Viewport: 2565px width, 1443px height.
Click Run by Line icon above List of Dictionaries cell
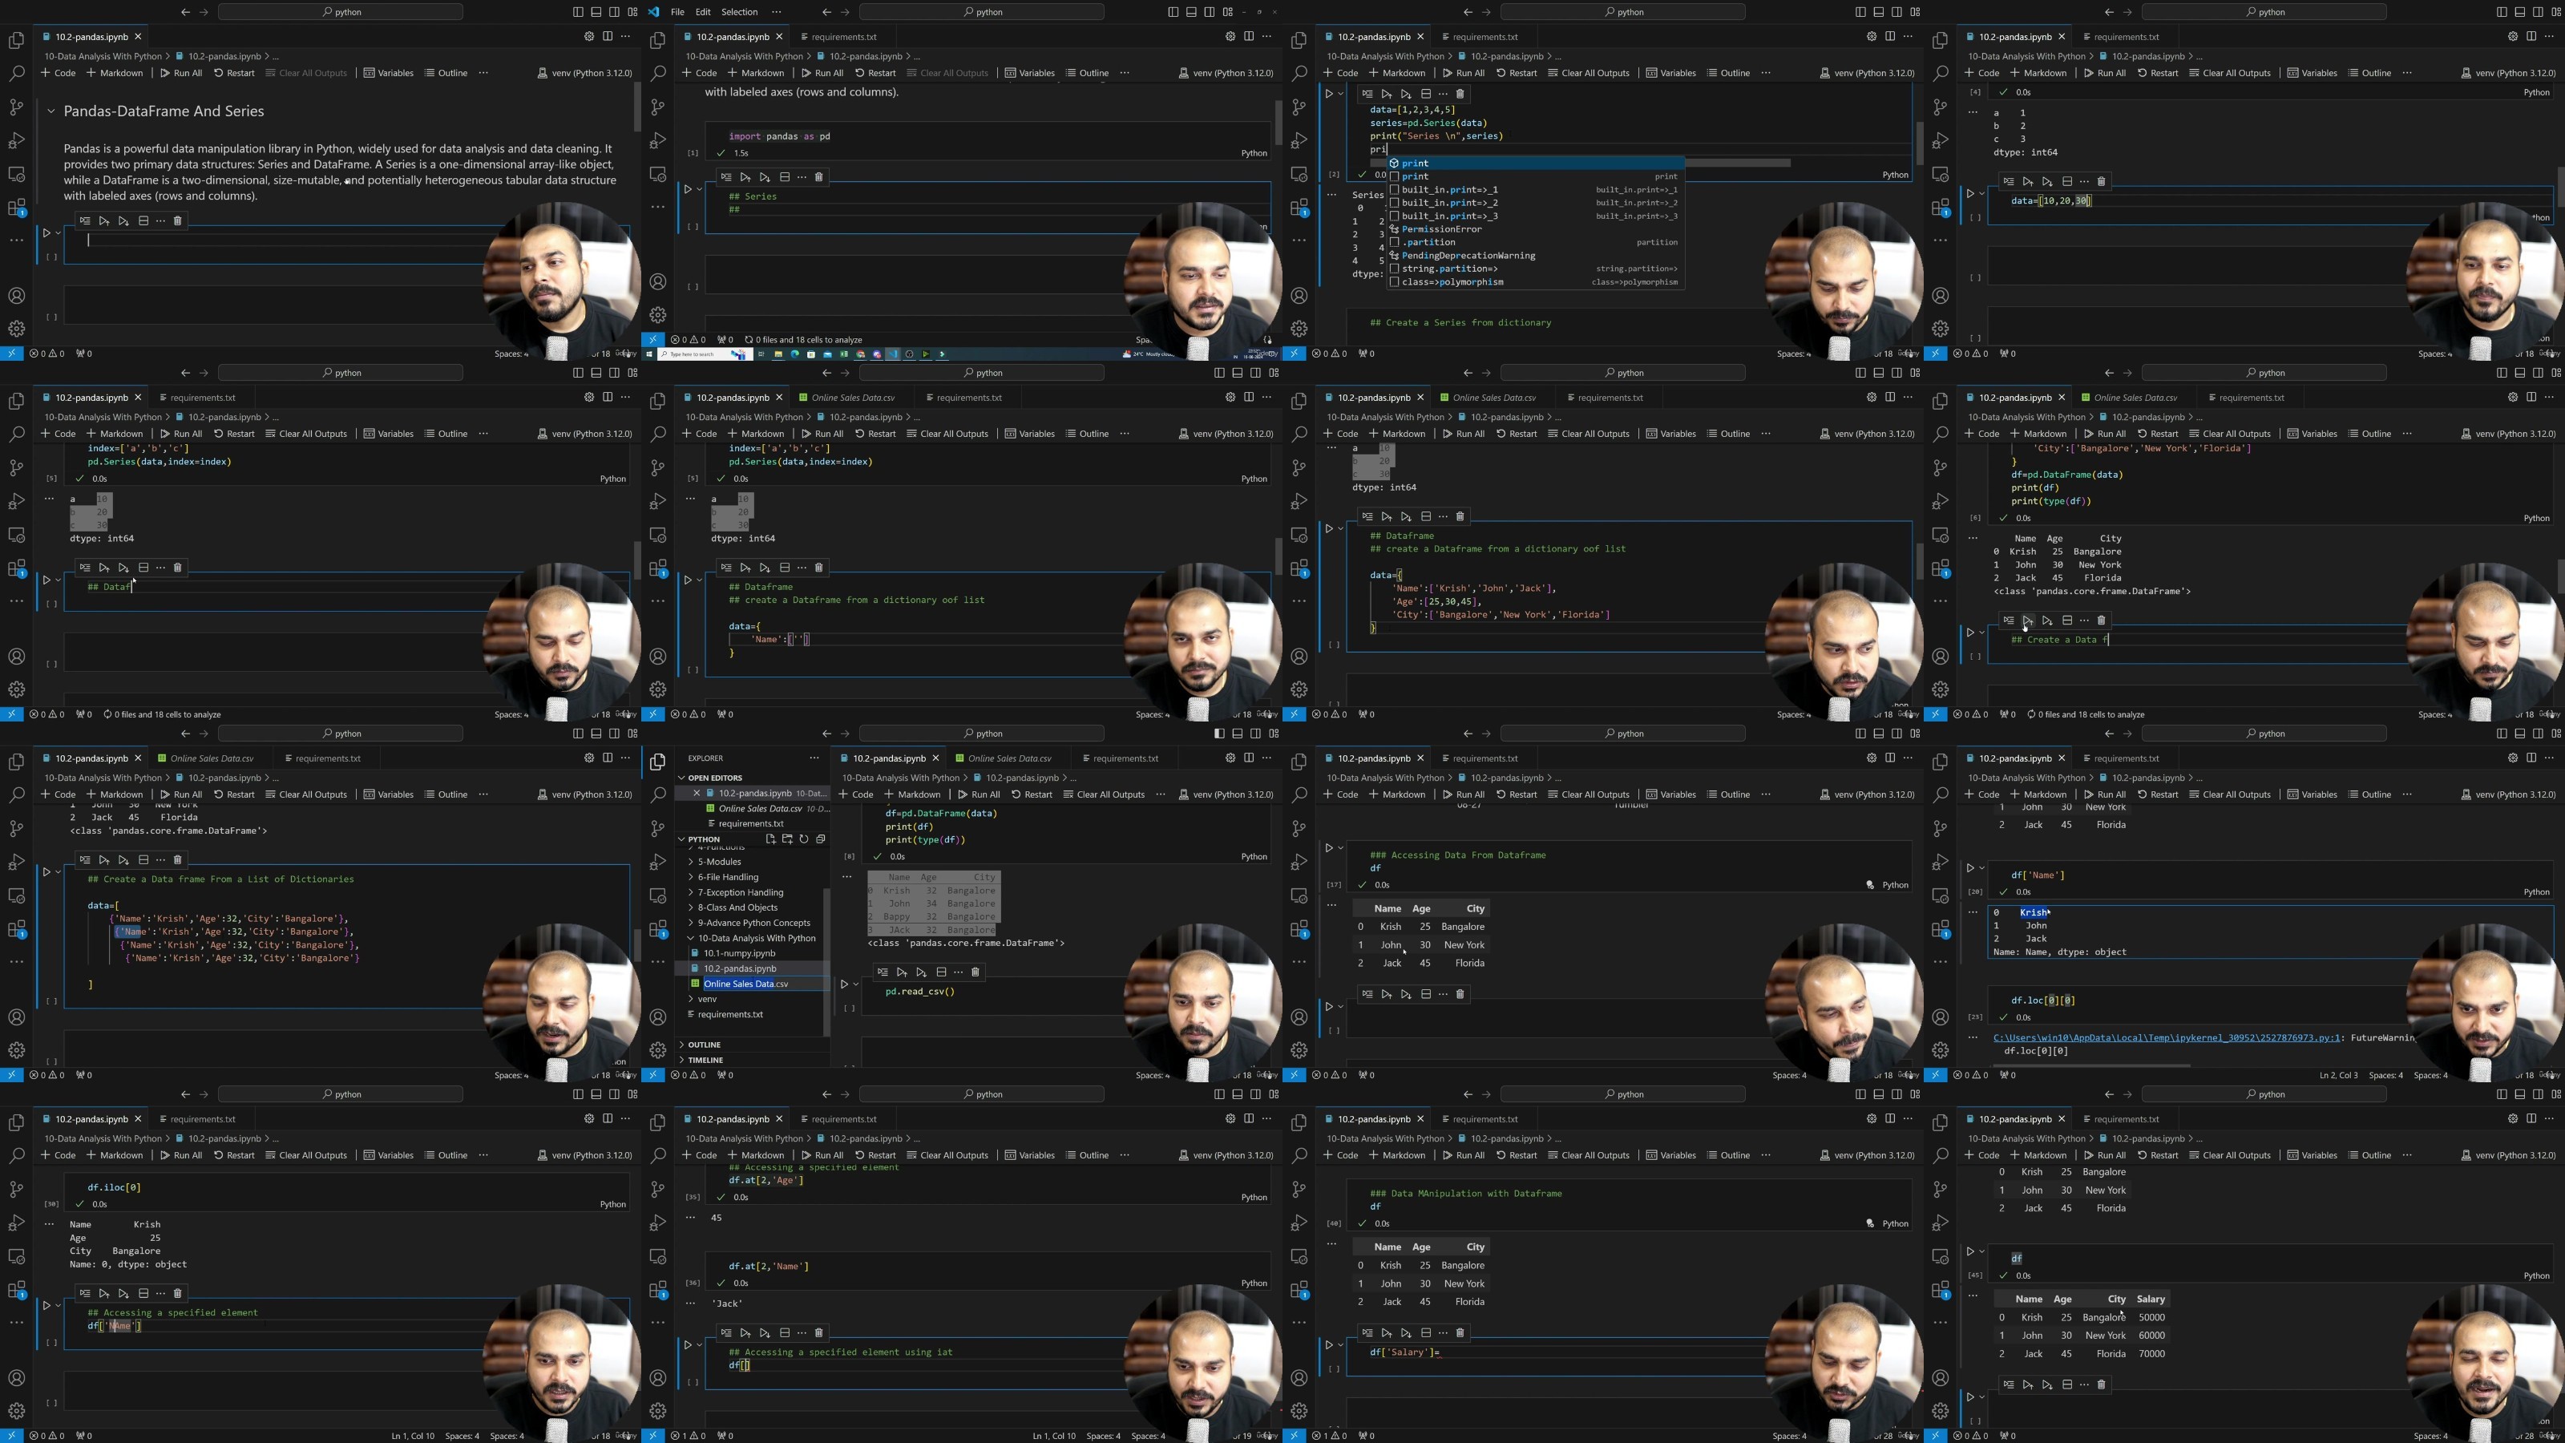85,859
